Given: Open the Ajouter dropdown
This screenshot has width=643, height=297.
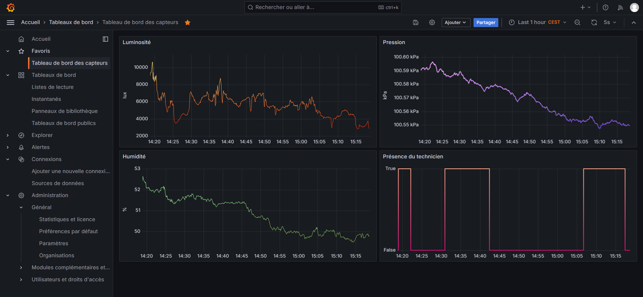Looking at the screenshot, I should [x=455, y=22].
